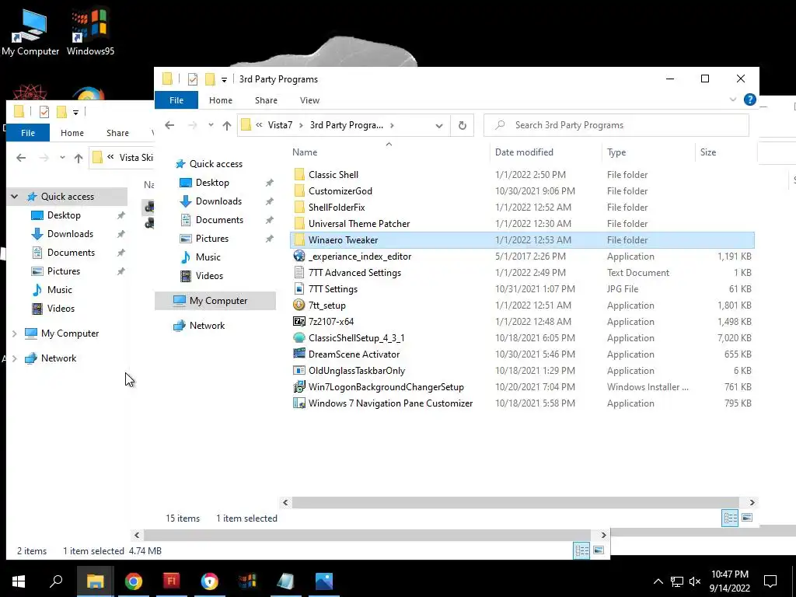Image resolution: width=796 pixels, height=597 pixels.
Task: Open Windows Start menu
Action: (19, 581)
